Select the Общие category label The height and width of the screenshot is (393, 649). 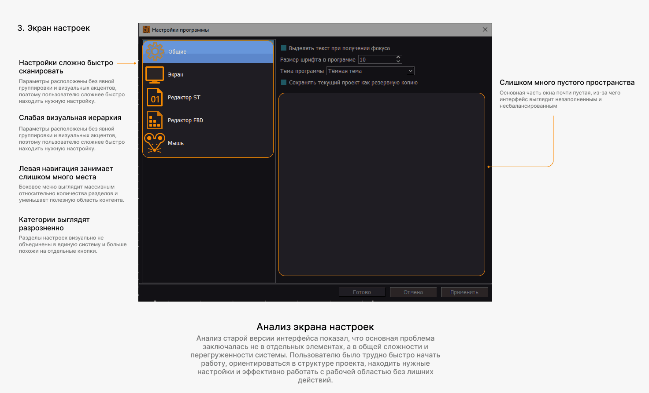tap(178, 52)
